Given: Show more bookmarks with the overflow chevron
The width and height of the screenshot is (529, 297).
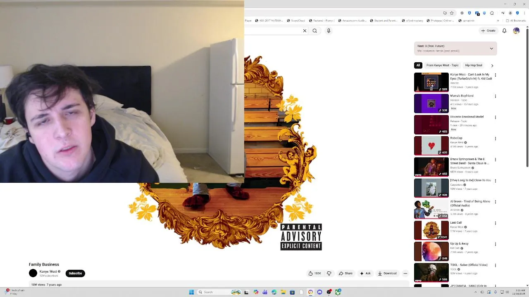Looking at the screenshot, I should [x=498, y=21].
